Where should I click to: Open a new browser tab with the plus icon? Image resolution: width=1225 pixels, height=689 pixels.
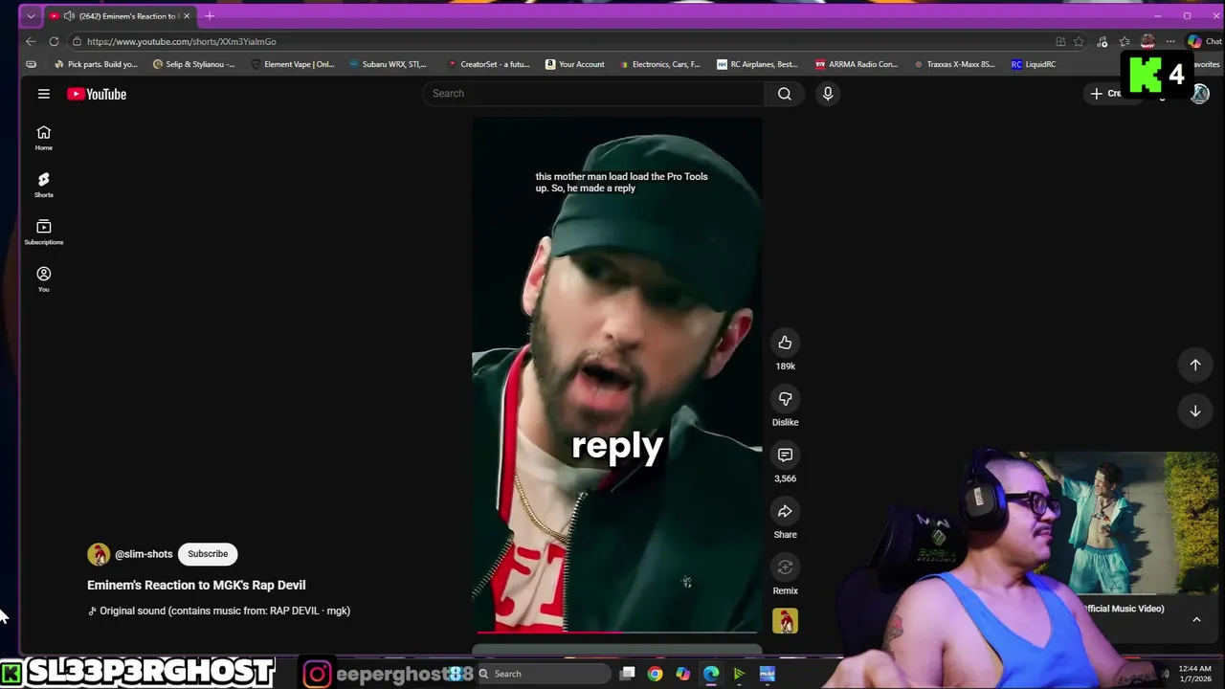(210, 15)
